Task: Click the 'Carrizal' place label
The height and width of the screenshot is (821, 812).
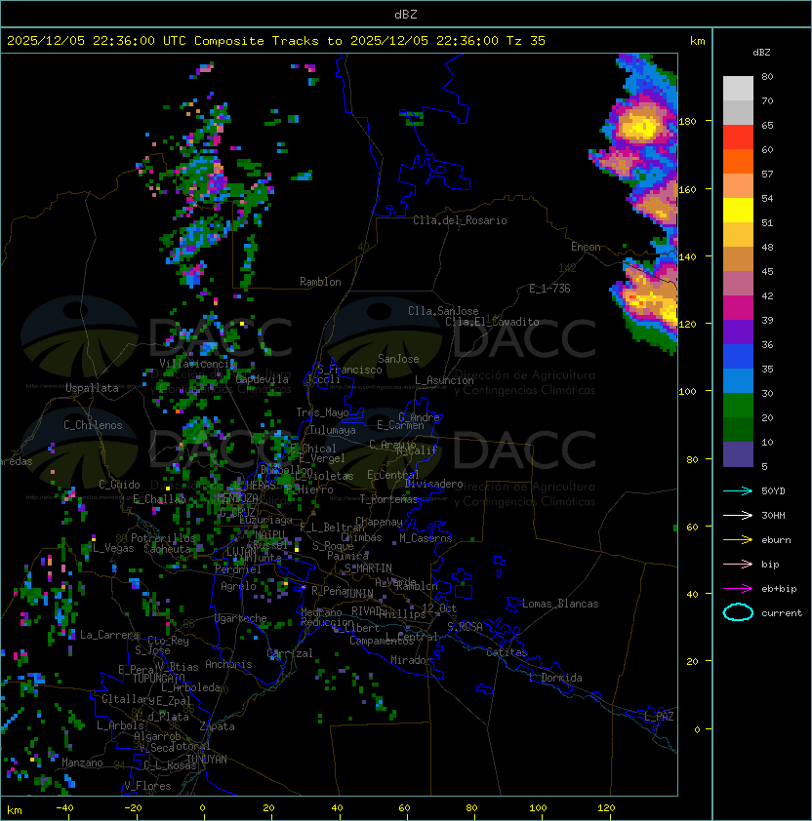Action: click(289, 653)
